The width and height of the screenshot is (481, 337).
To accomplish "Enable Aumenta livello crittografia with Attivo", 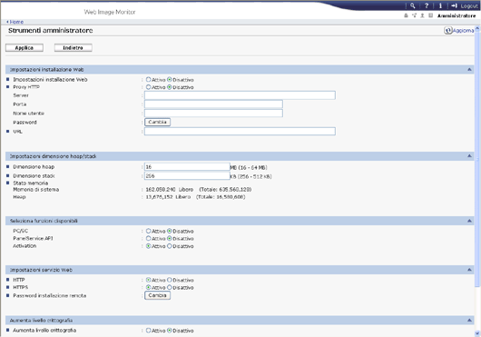I will pos(149,331).
